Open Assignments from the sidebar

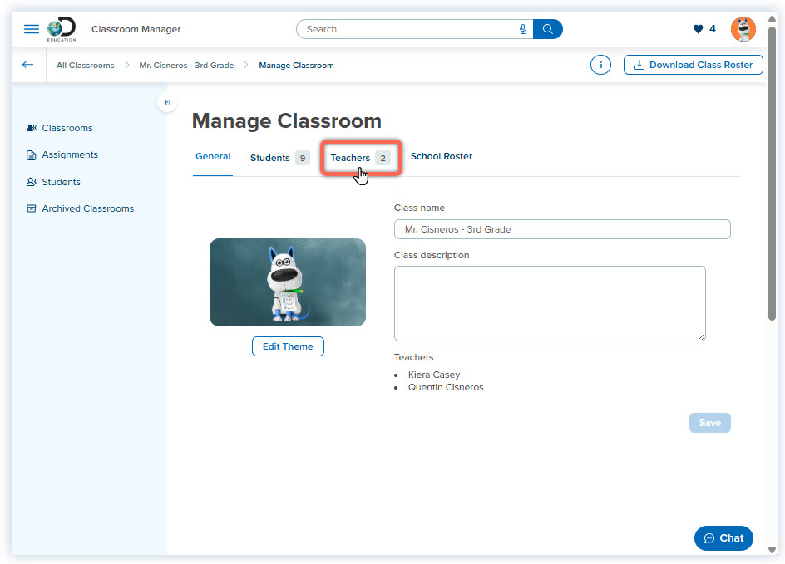70,154
